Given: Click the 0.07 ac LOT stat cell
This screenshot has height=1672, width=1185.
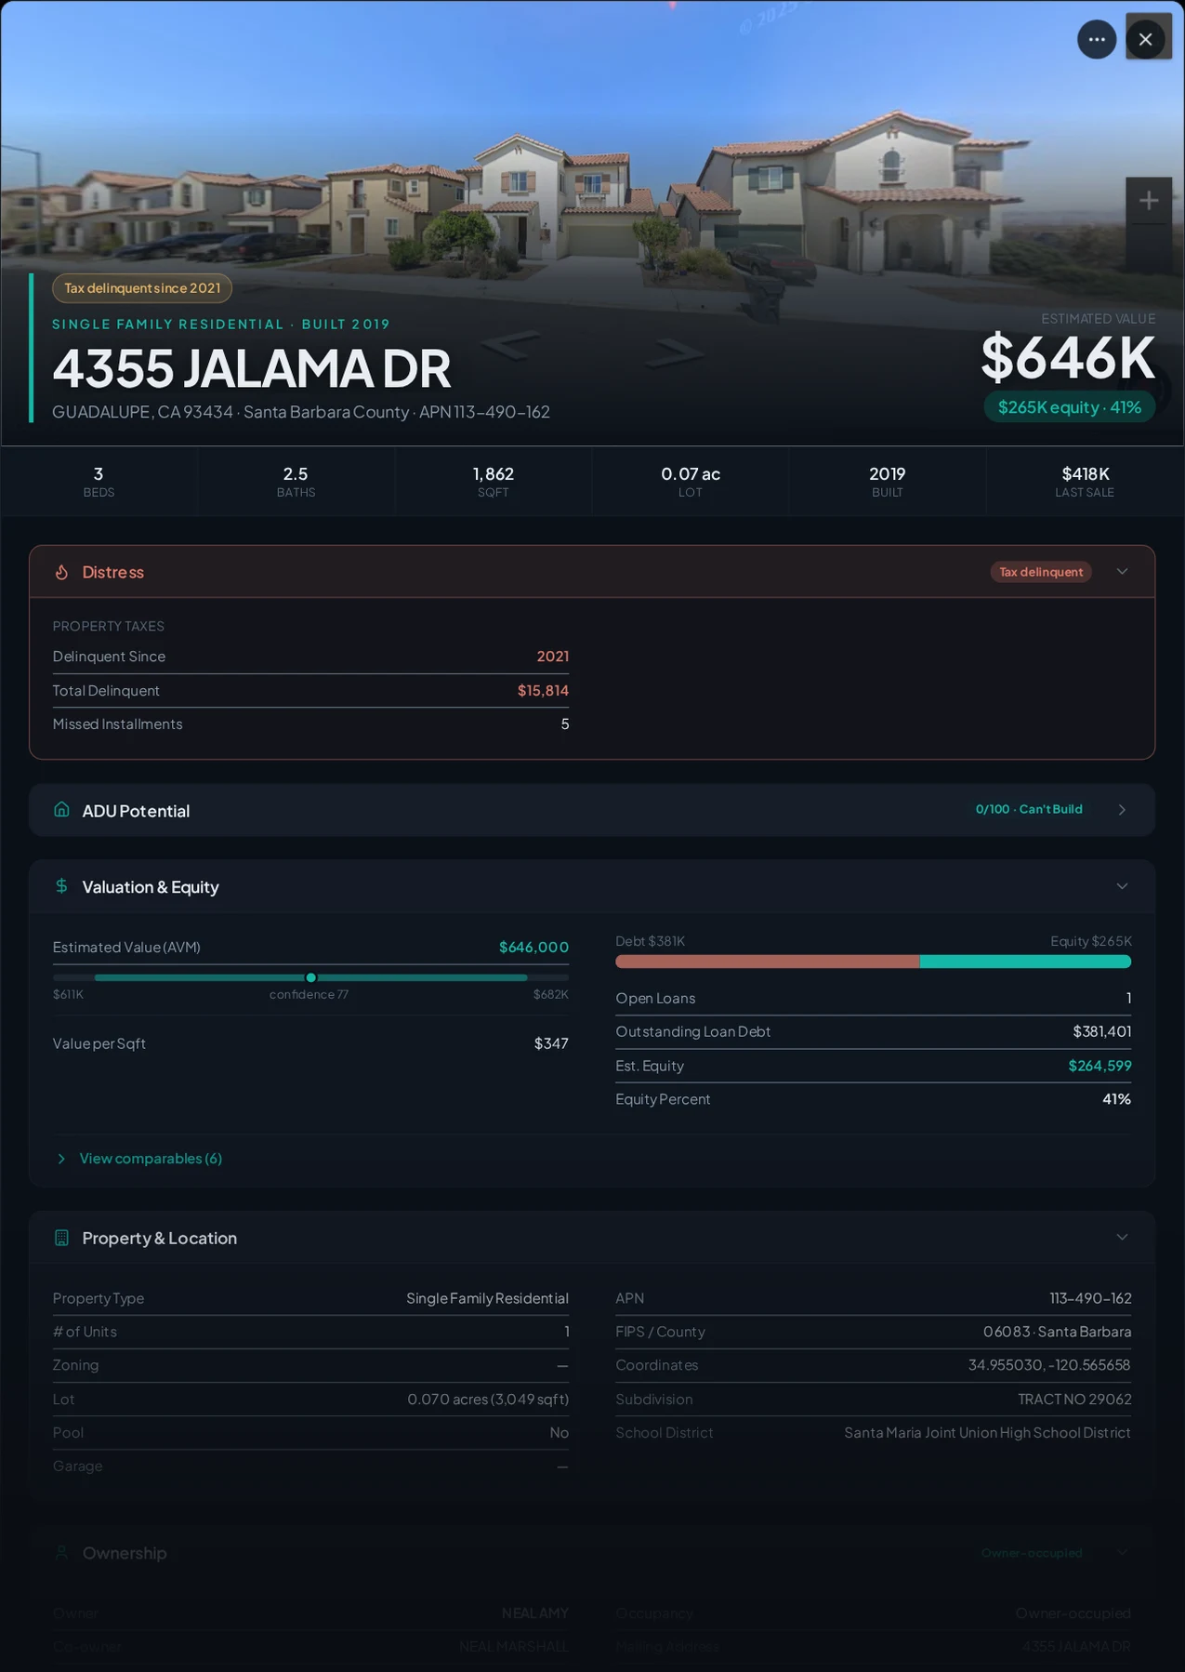Looking at the screenshot, I should pos(691,482).
